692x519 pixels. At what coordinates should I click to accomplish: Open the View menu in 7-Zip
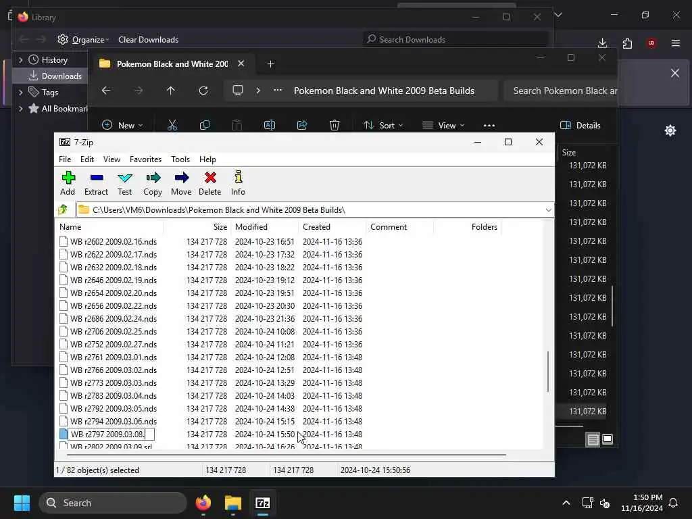pos(112,159)
